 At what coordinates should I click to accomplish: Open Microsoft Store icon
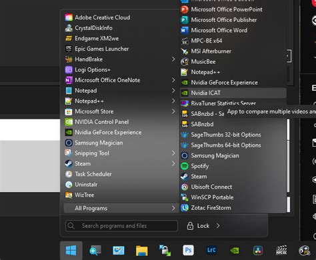tap(69, 111)
